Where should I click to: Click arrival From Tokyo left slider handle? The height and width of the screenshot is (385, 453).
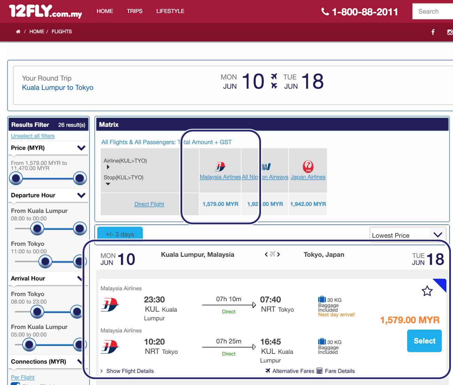point(37,312)
